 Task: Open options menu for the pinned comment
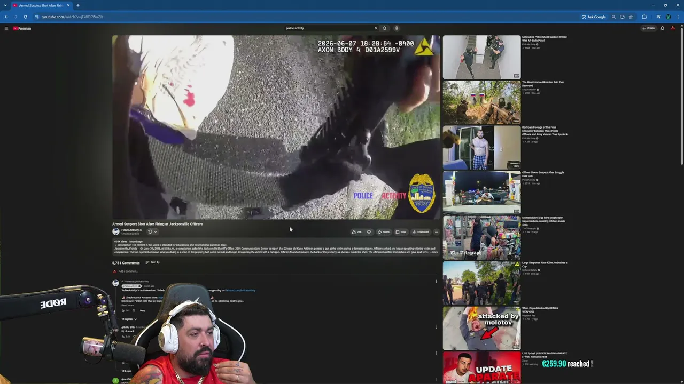[436, 281]
